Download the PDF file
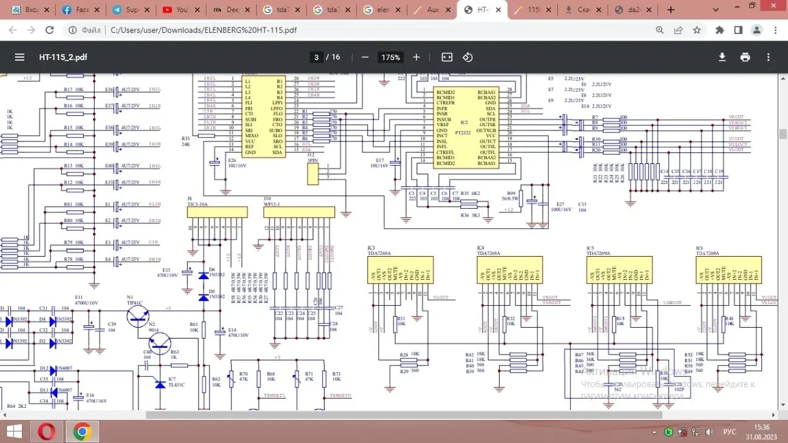The image size is (788, 443). [x=722, y=57]
